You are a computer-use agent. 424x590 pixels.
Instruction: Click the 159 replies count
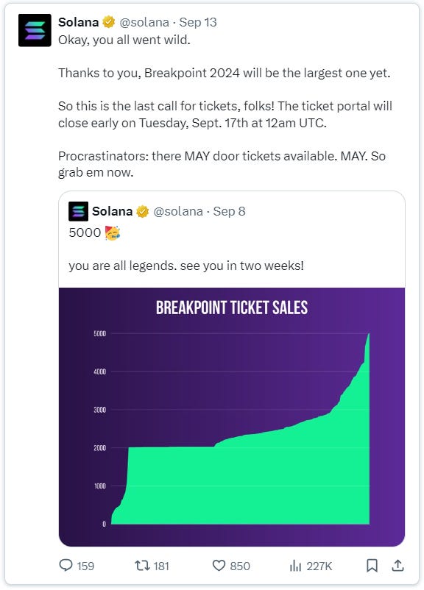[x=85, y=566]
